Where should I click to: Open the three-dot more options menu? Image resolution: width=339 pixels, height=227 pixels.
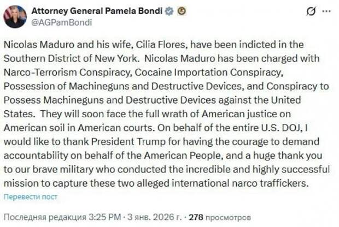328,11
